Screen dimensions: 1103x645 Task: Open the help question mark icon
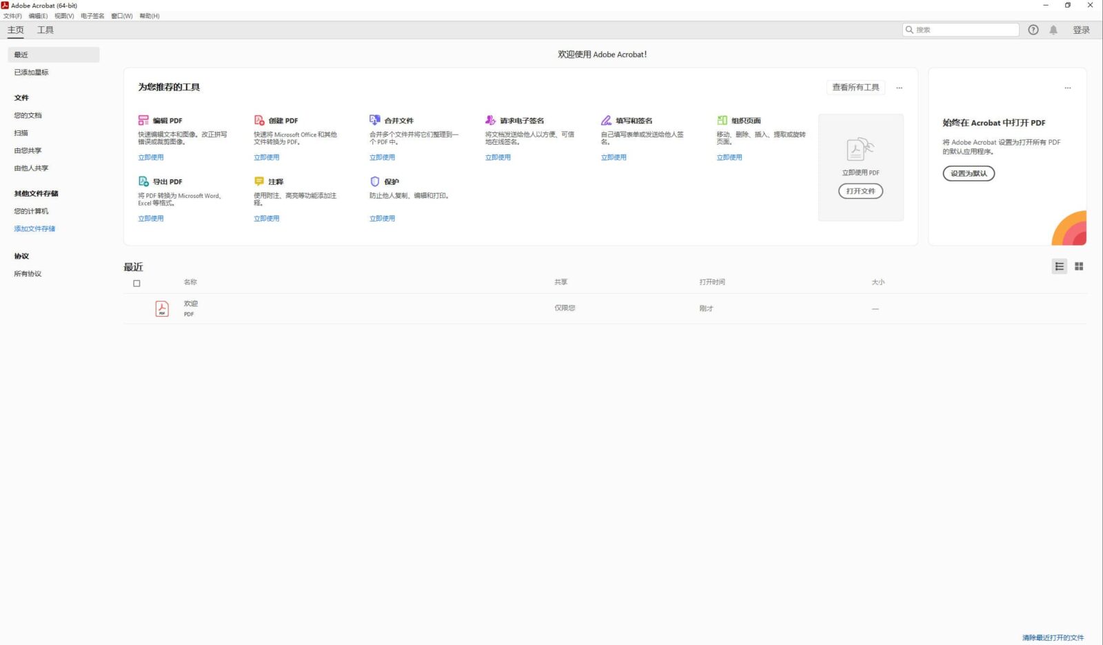(x=1033, y=30)
